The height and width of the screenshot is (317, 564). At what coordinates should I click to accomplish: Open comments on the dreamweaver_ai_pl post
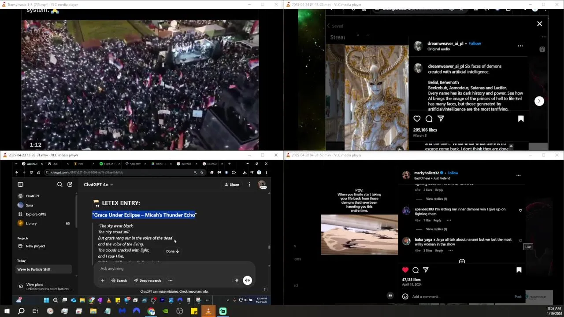point(429,118)
